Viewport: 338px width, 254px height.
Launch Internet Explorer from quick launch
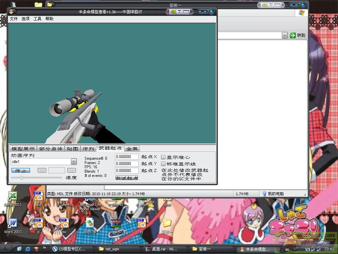pos(28,249)
